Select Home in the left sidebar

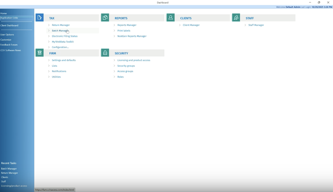coord(3,13)
